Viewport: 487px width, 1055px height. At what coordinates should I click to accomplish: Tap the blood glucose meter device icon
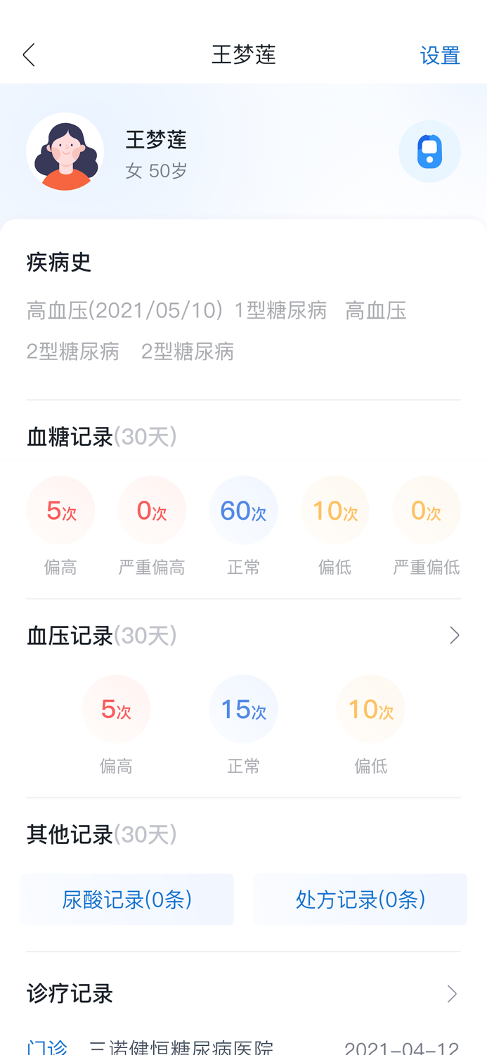click(429, 151)
